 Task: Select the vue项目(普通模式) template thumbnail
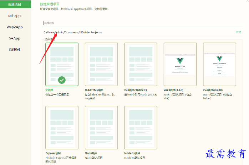(141, 64)
